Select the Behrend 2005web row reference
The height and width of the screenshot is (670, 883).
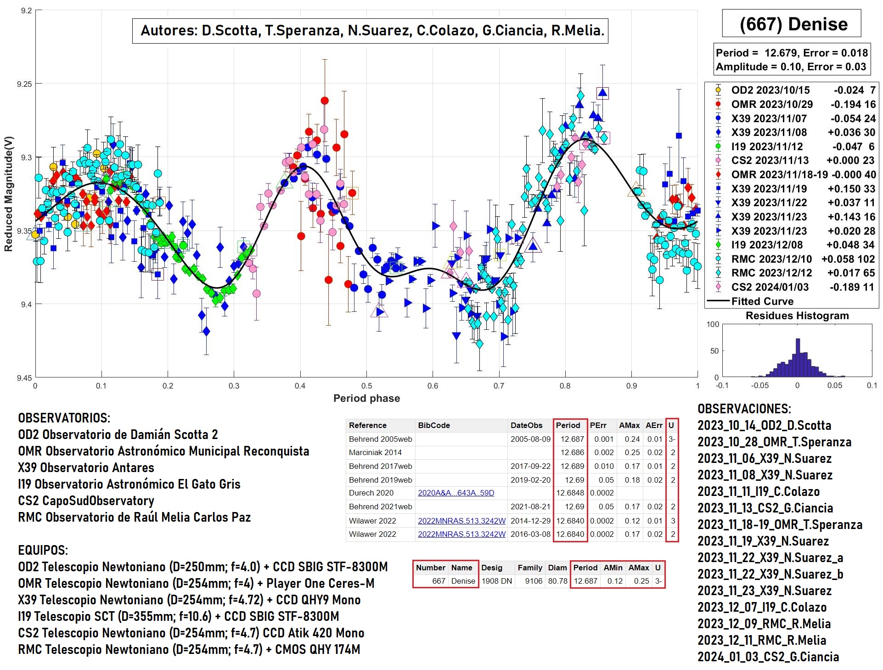coord(380,439)
